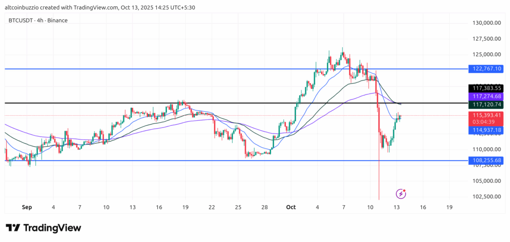Image resolution: width=510 pixels, height=242 pixels.
Task: Select the blue 122,767.10 price label
Action: [x=487, y=69]
